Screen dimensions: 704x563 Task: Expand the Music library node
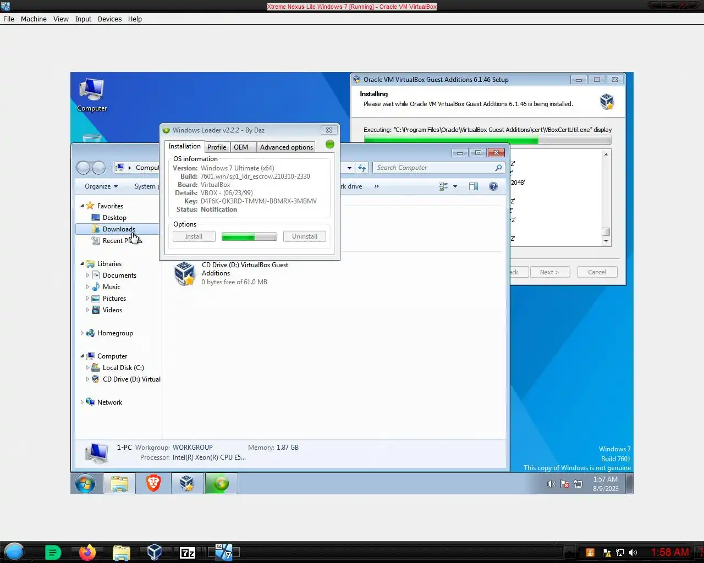(87, 287)
